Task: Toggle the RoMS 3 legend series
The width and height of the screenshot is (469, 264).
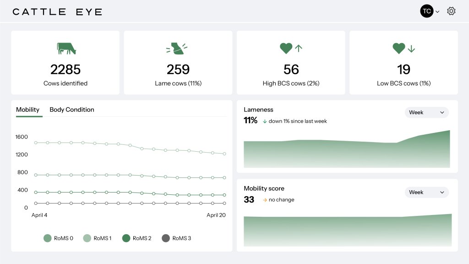Action: (166, 238)
